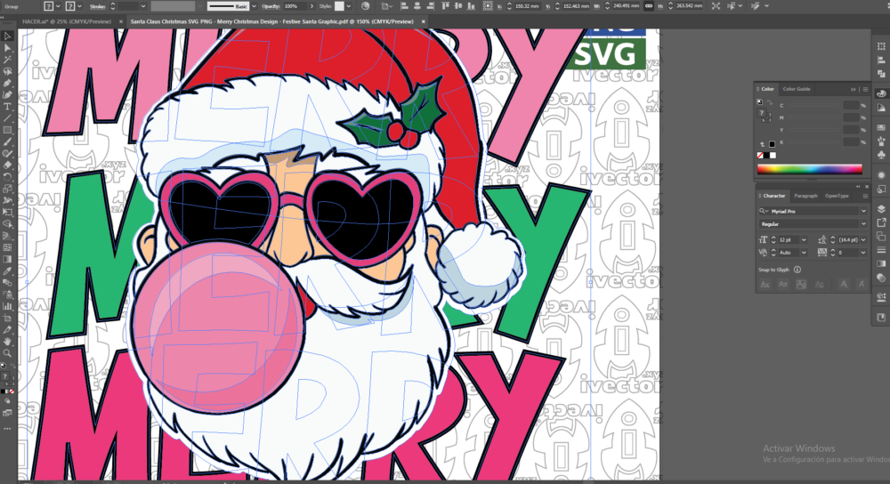Image resolution: width=890 pixels, height=484 pixels.
Task: Open the Fill color dropdown arrow
Action: coord(58,6)
